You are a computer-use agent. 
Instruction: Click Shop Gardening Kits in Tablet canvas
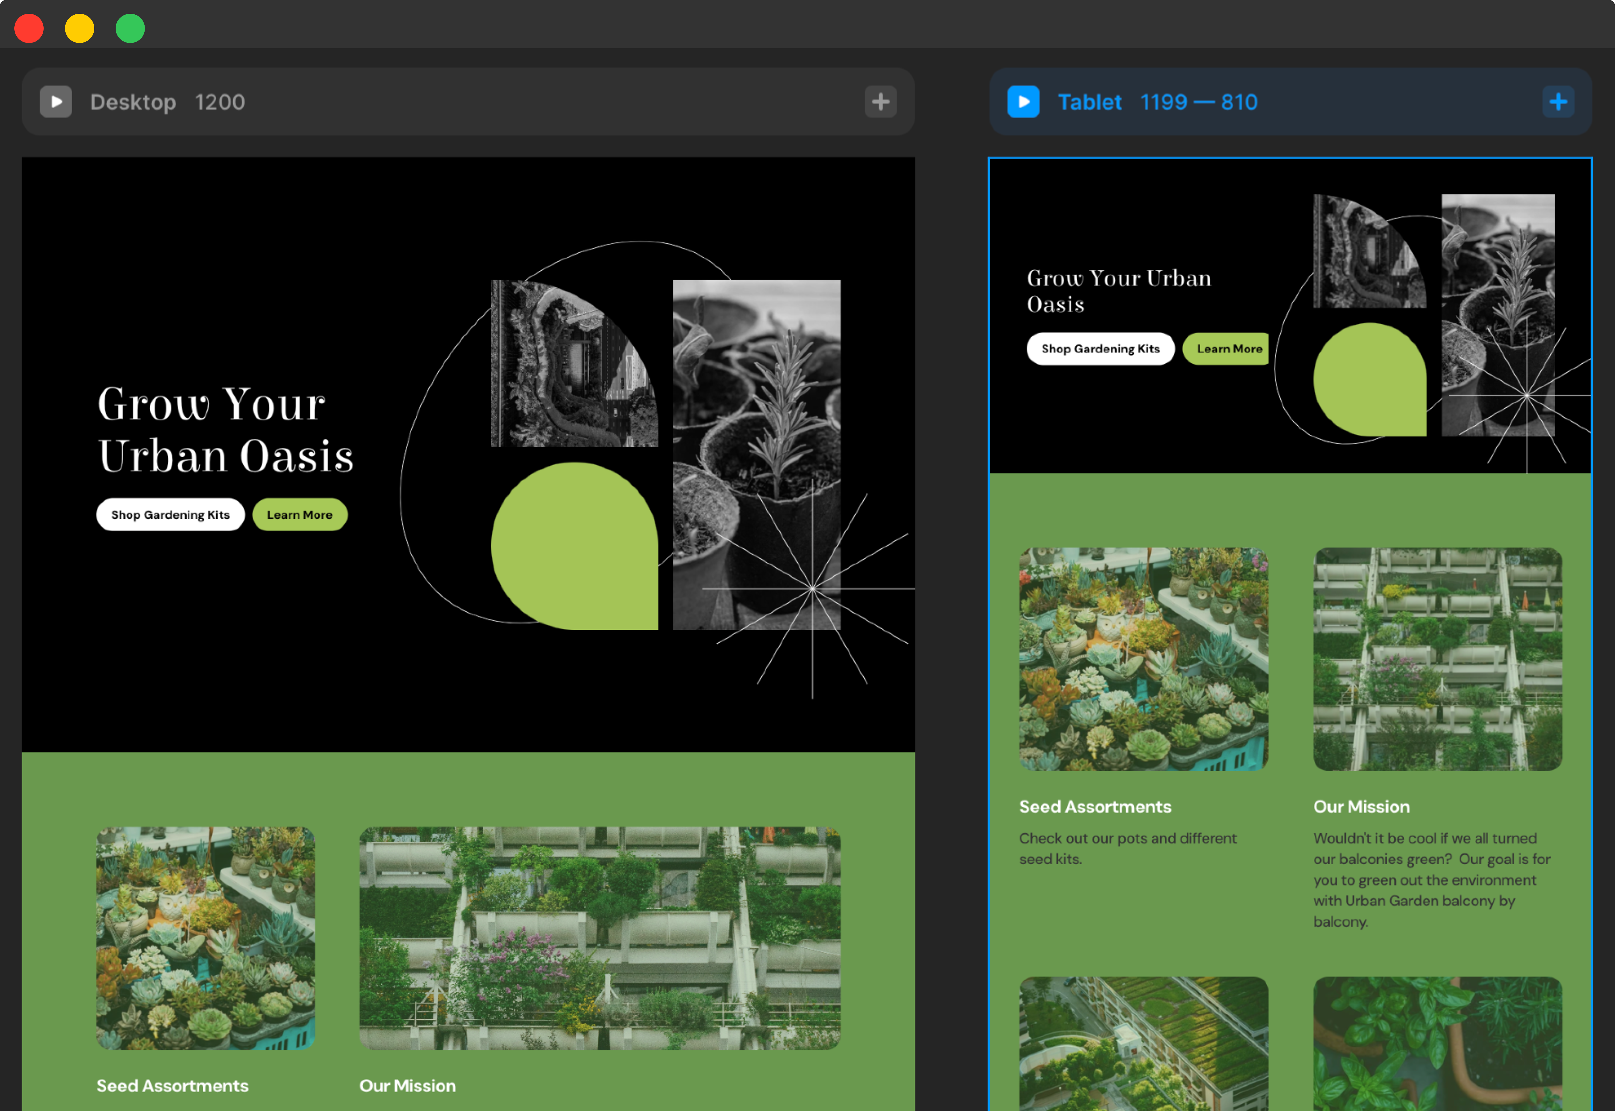[x=1101, y=349]
